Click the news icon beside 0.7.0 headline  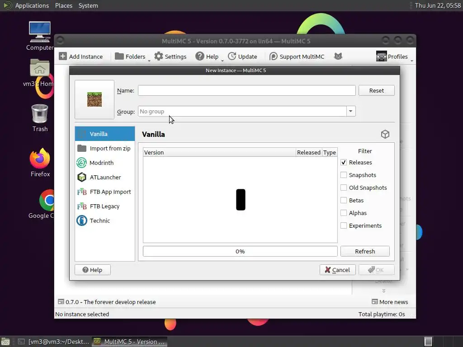[61, 301]
